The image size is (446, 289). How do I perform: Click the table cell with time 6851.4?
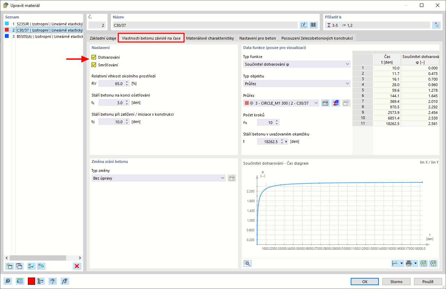tap(387, 118)
